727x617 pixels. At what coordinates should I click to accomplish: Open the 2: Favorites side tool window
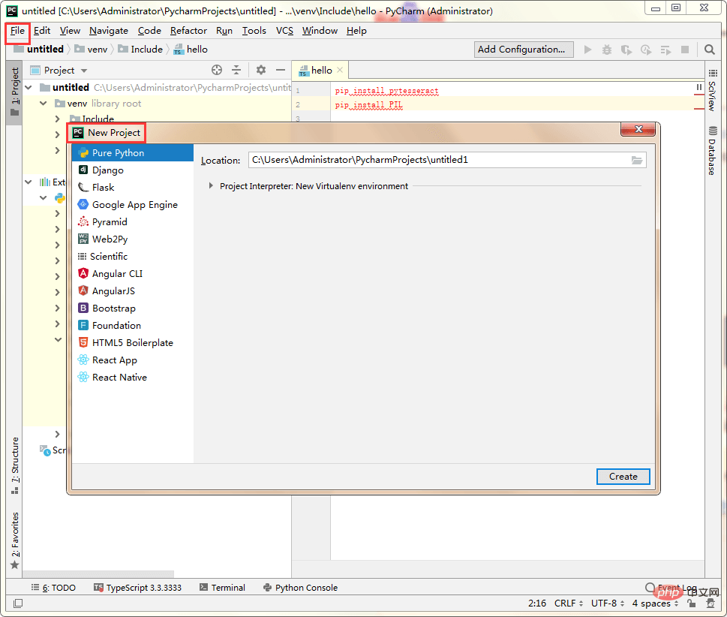(15, 540)
